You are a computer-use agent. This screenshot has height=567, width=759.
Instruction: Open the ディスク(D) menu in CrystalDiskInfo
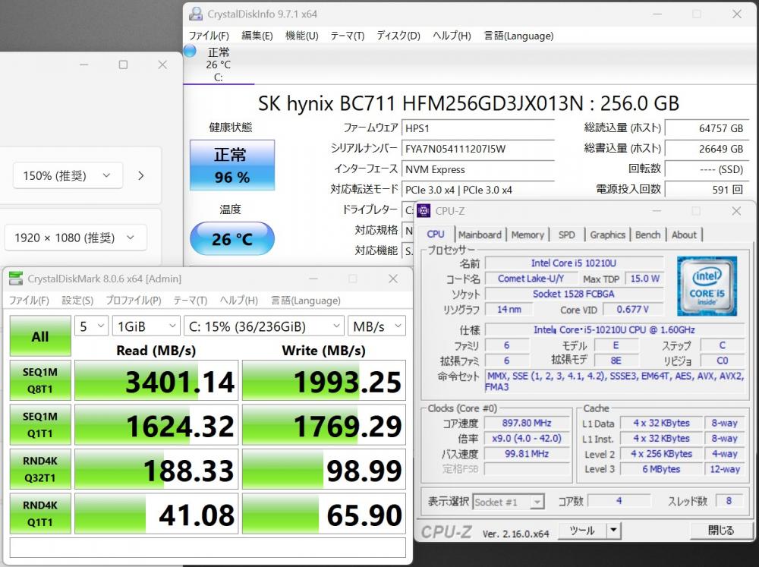click(x=398, y=36)
